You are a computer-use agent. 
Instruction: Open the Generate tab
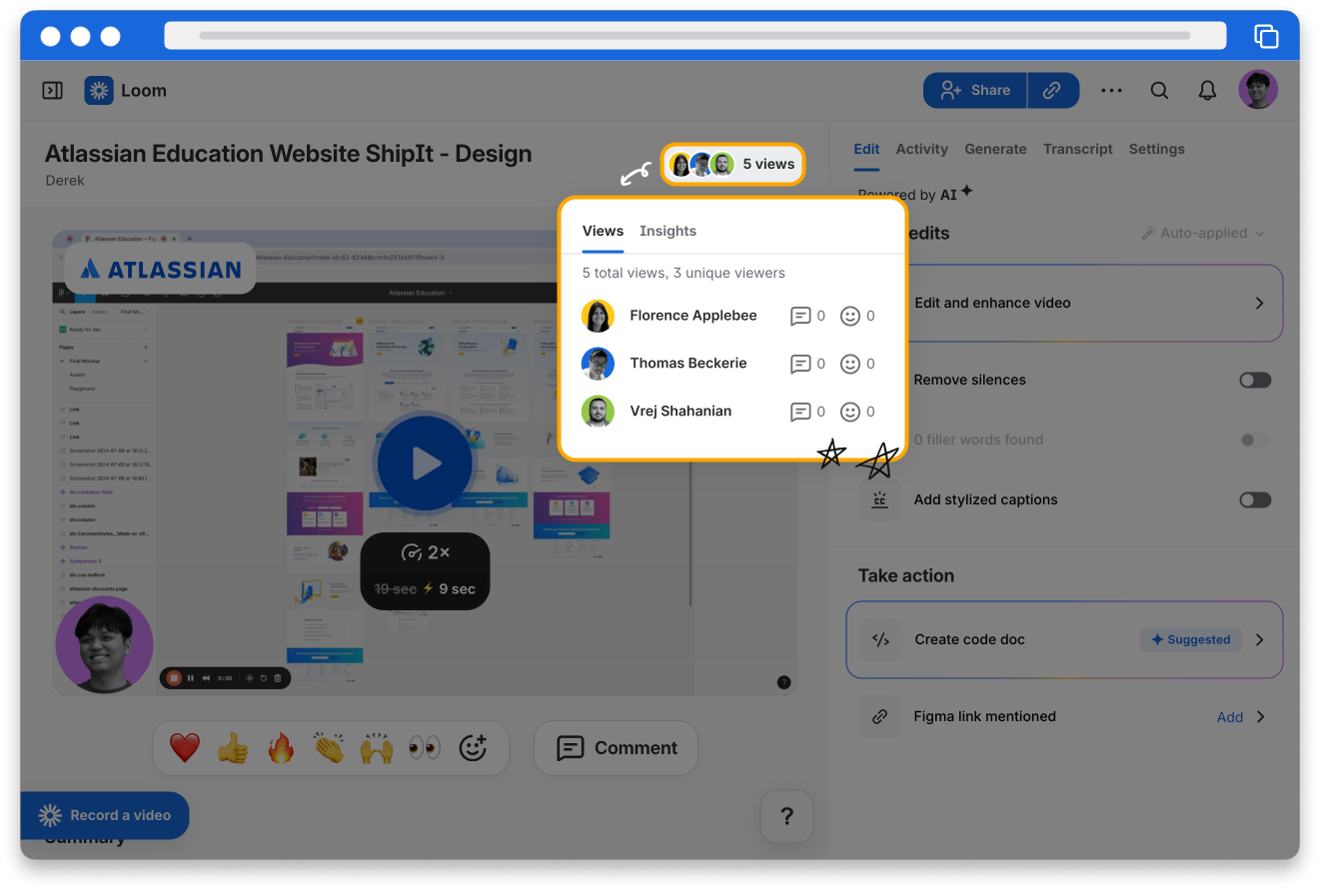(995, 149)
